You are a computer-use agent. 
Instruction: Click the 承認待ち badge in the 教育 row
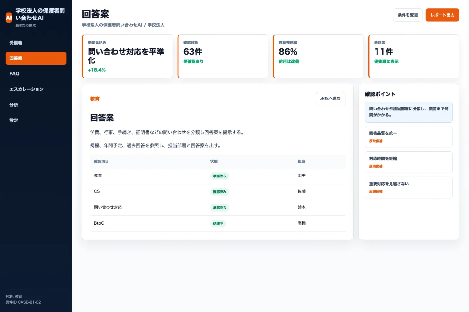(220, 176)
